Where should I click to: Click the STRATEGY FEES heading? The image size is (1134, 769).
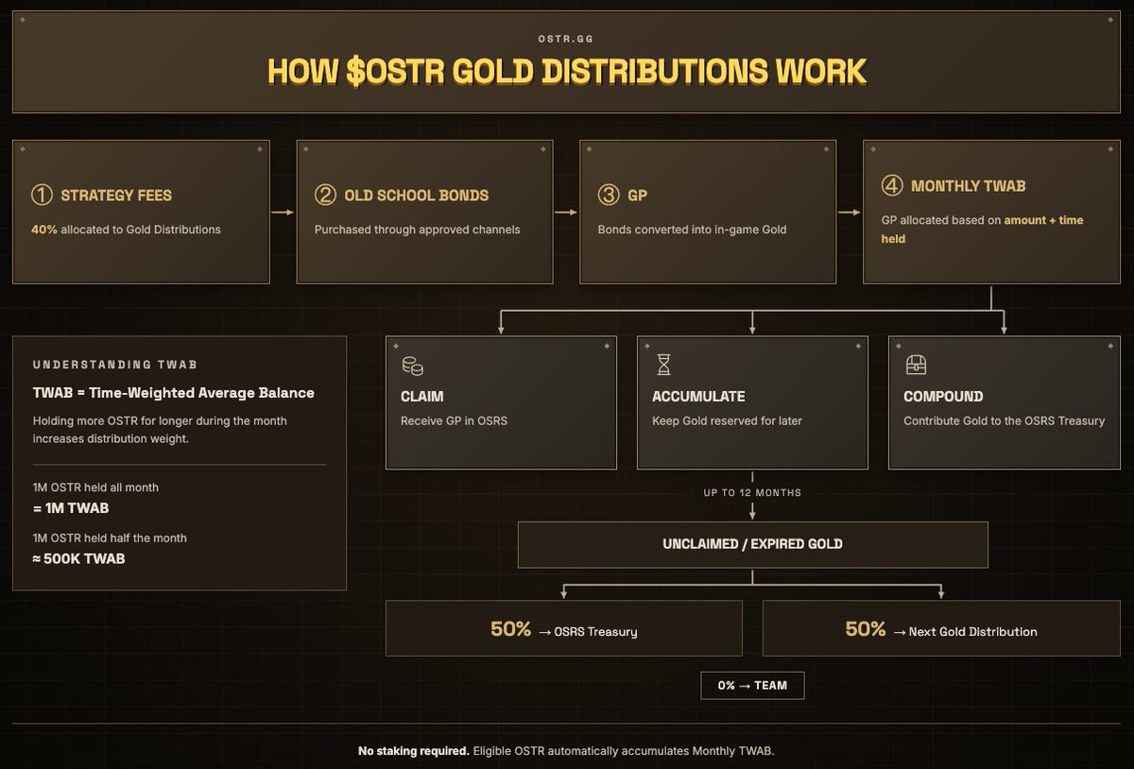tap(116, 196)
